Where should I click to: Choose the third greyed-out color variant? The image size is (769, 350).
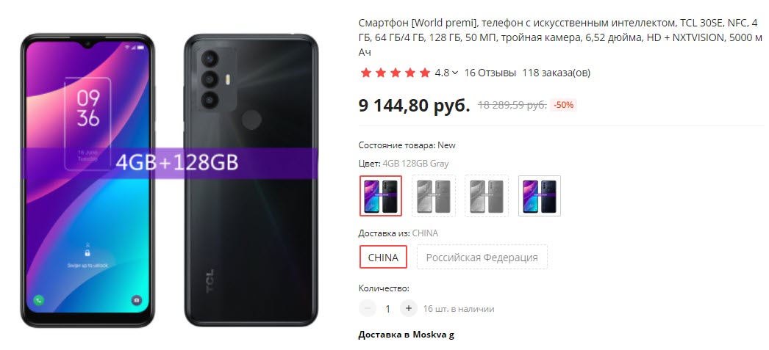pyautogui.click(x=487, y=196)
